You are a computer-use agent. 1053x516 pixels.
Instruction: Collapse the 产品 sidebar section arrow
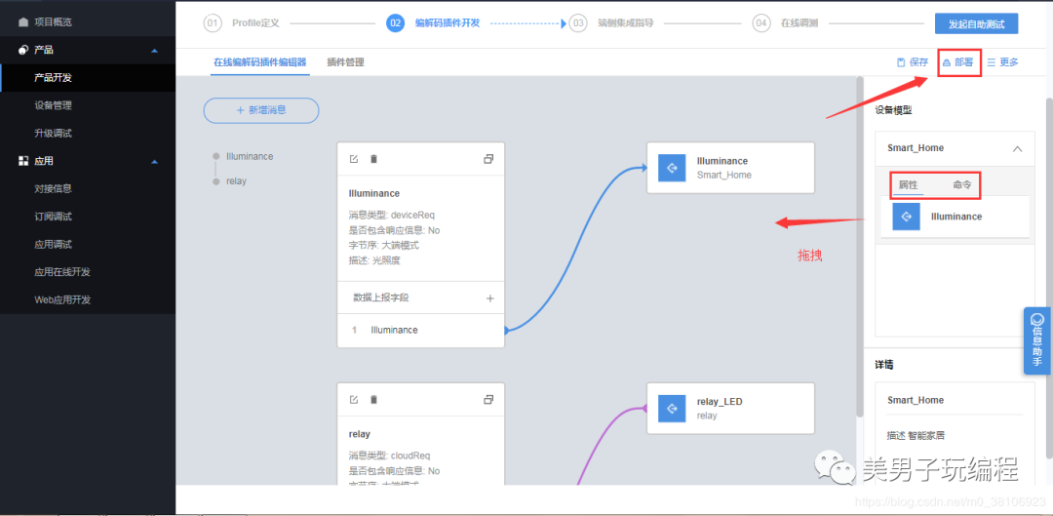(x=154, y=51)
